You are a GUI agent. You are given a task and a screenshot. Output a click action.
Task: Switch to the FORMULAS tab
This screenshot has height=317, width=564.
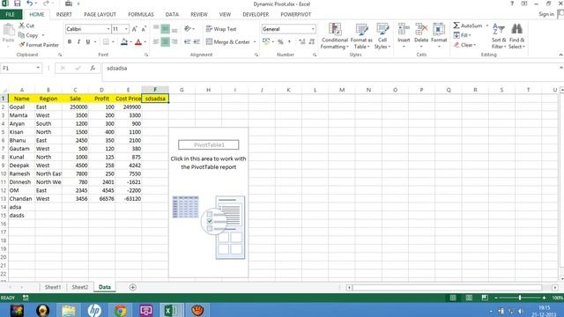(141, 14)
